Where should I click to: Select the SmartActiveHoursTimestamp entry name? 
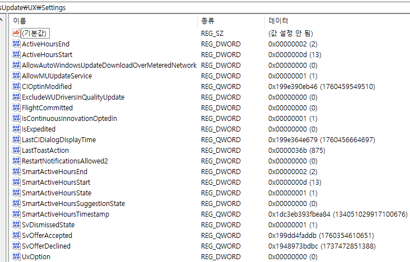tap(66, 214)
